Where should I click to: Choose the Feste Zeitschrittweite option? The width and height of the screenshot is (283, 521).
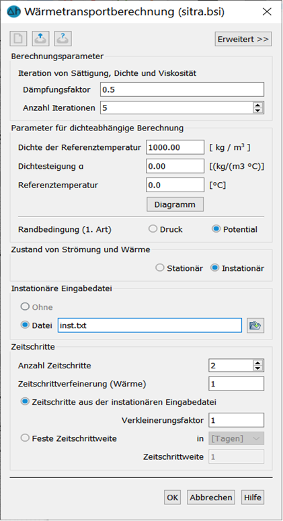coord(69,438)
